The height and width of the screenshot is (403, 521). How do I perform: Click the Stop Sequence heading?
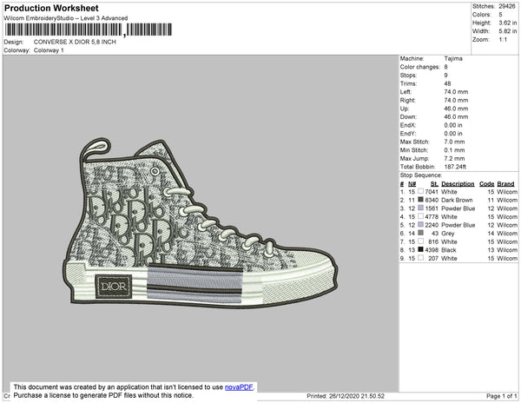(421, 175)
